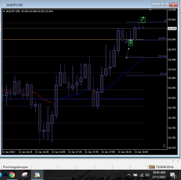Click the 11 Jan 18:15 time axis label
The image size is (181, 180).
(x=125, y=152)
